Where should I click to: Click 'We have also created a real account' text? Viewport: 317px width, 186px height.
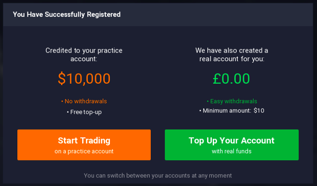(x=232, y=55)
